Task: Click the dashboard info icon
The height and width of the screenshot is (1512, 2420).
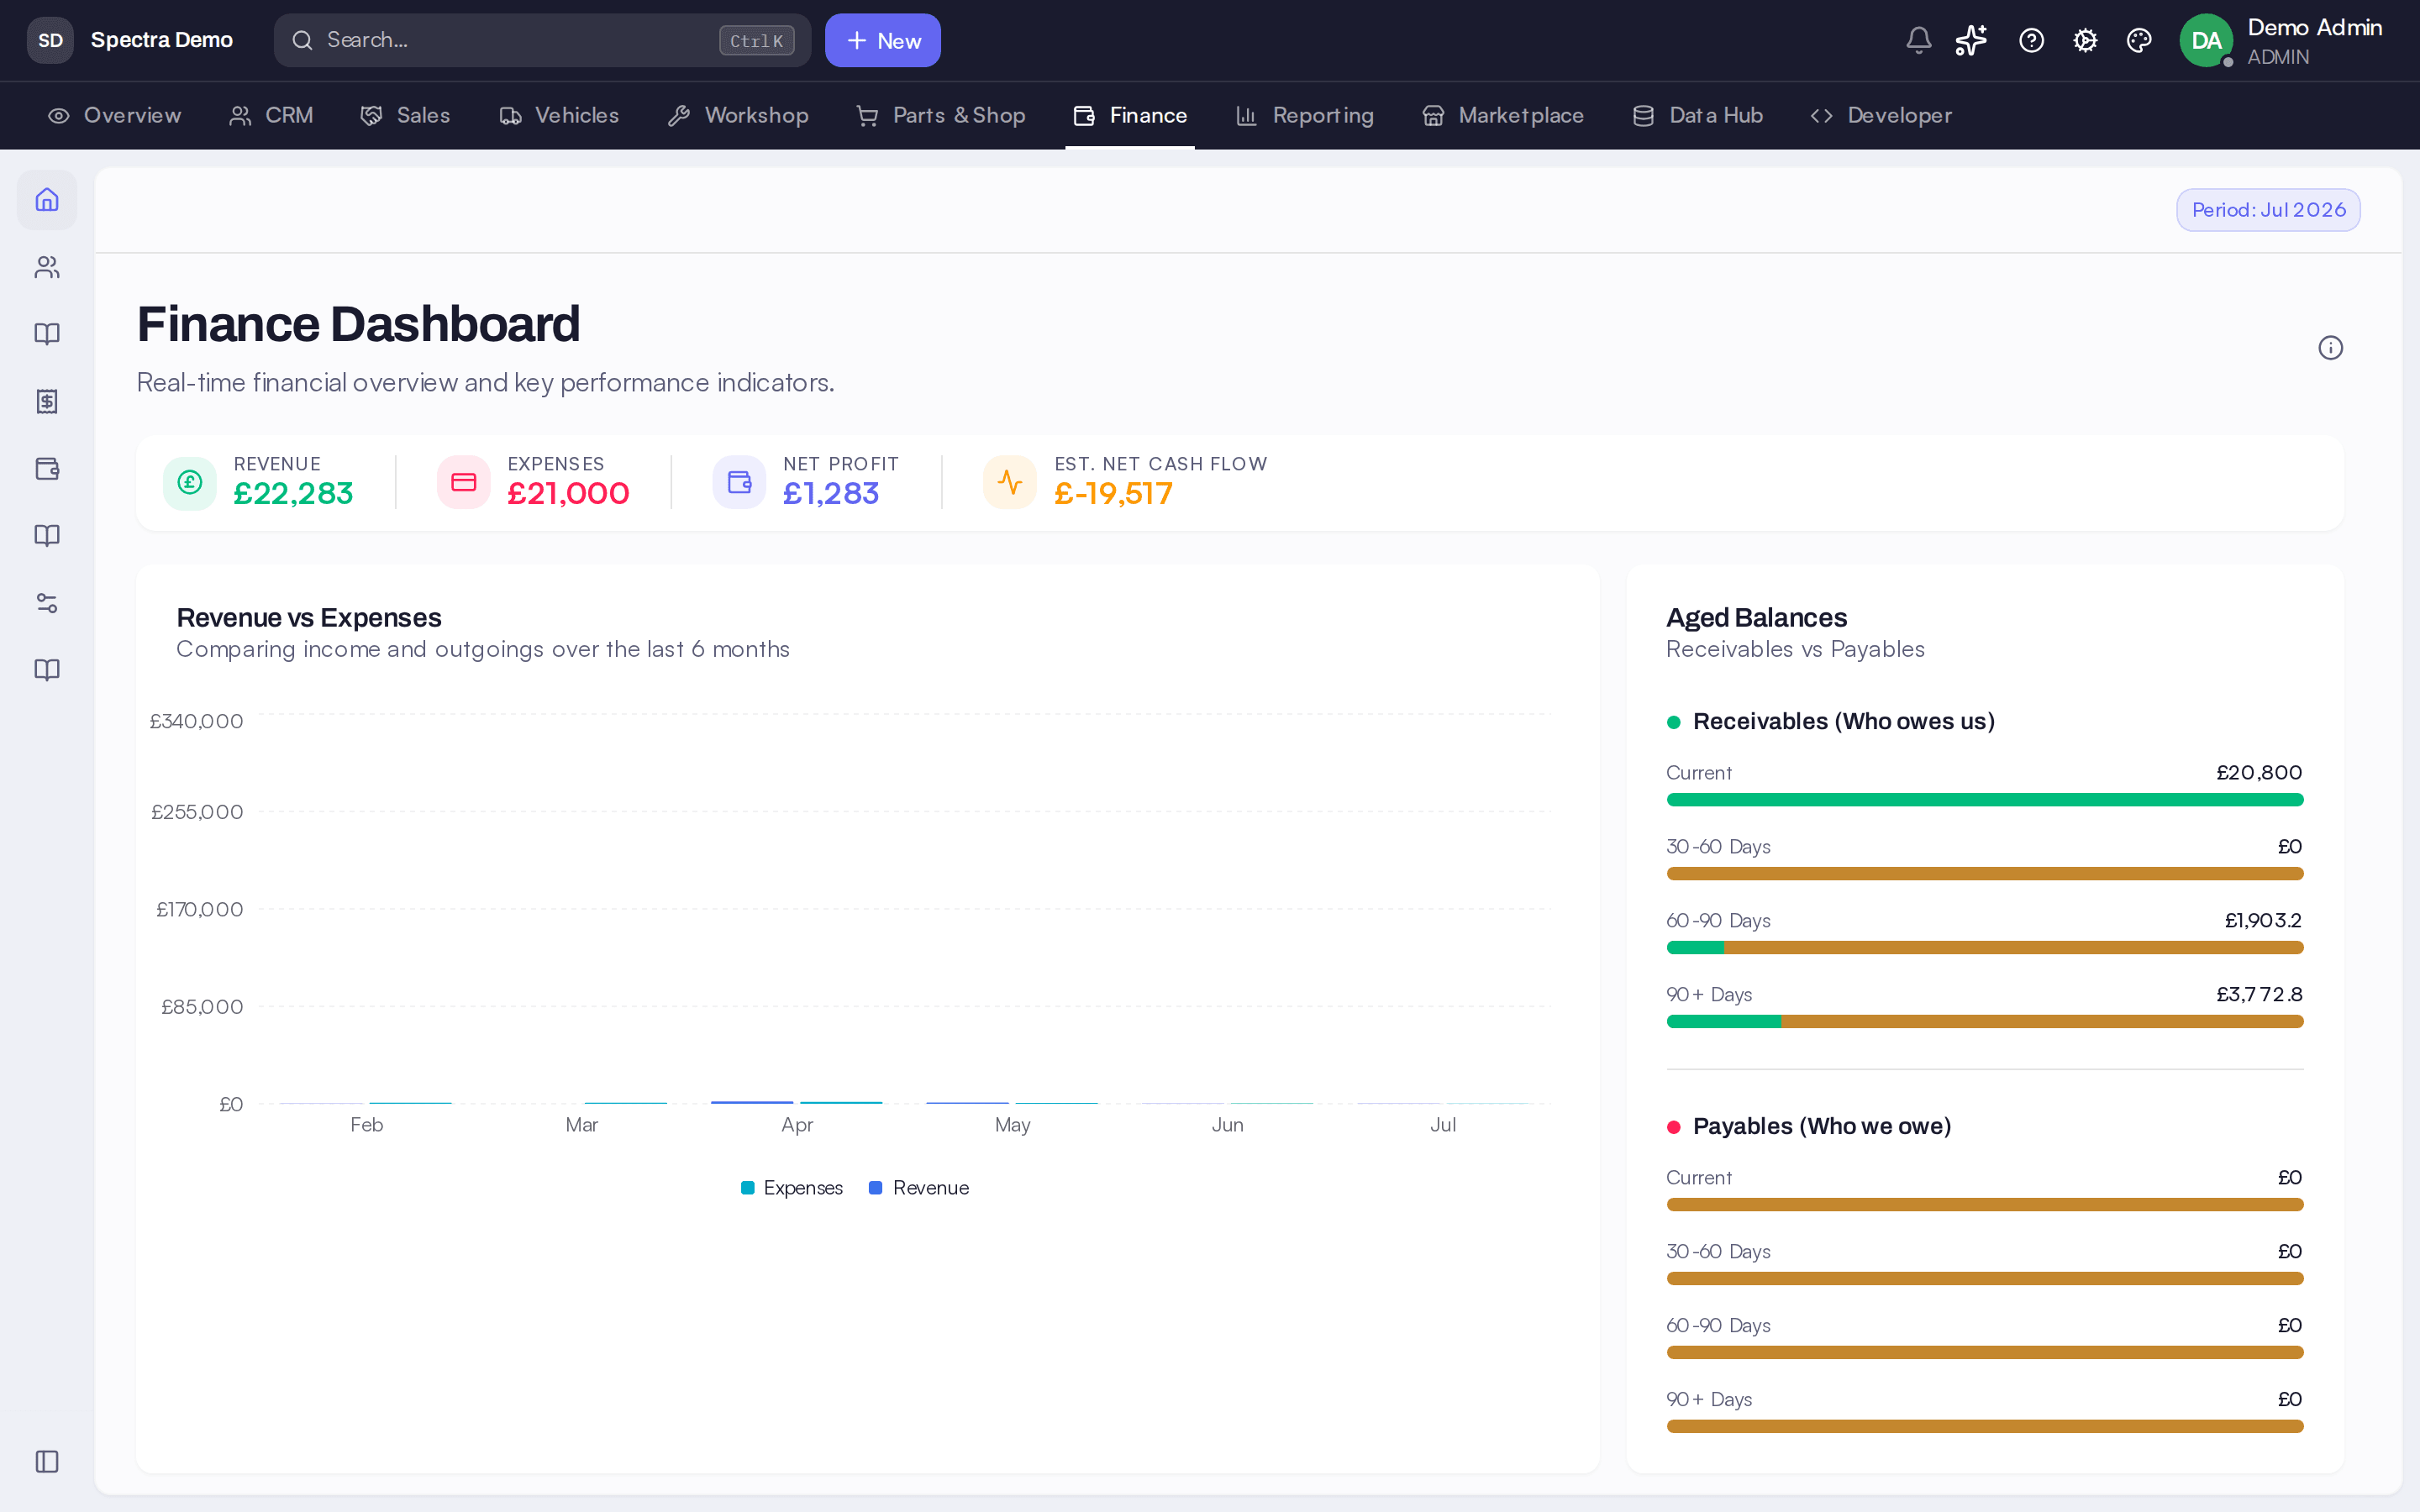Action: click(2330, 347)
